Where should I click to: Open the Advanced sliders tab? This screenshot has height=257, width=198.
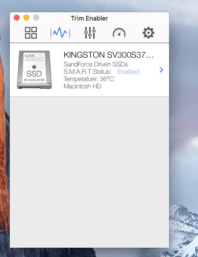[x=90, y=33]
